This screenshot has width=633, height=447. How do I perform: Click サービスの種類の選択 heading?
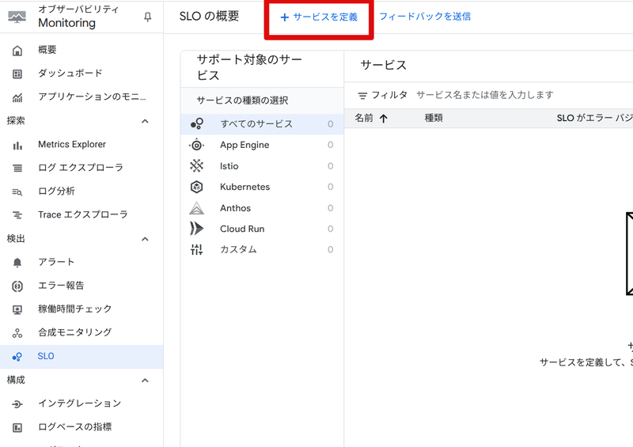[x=242, y=100]
